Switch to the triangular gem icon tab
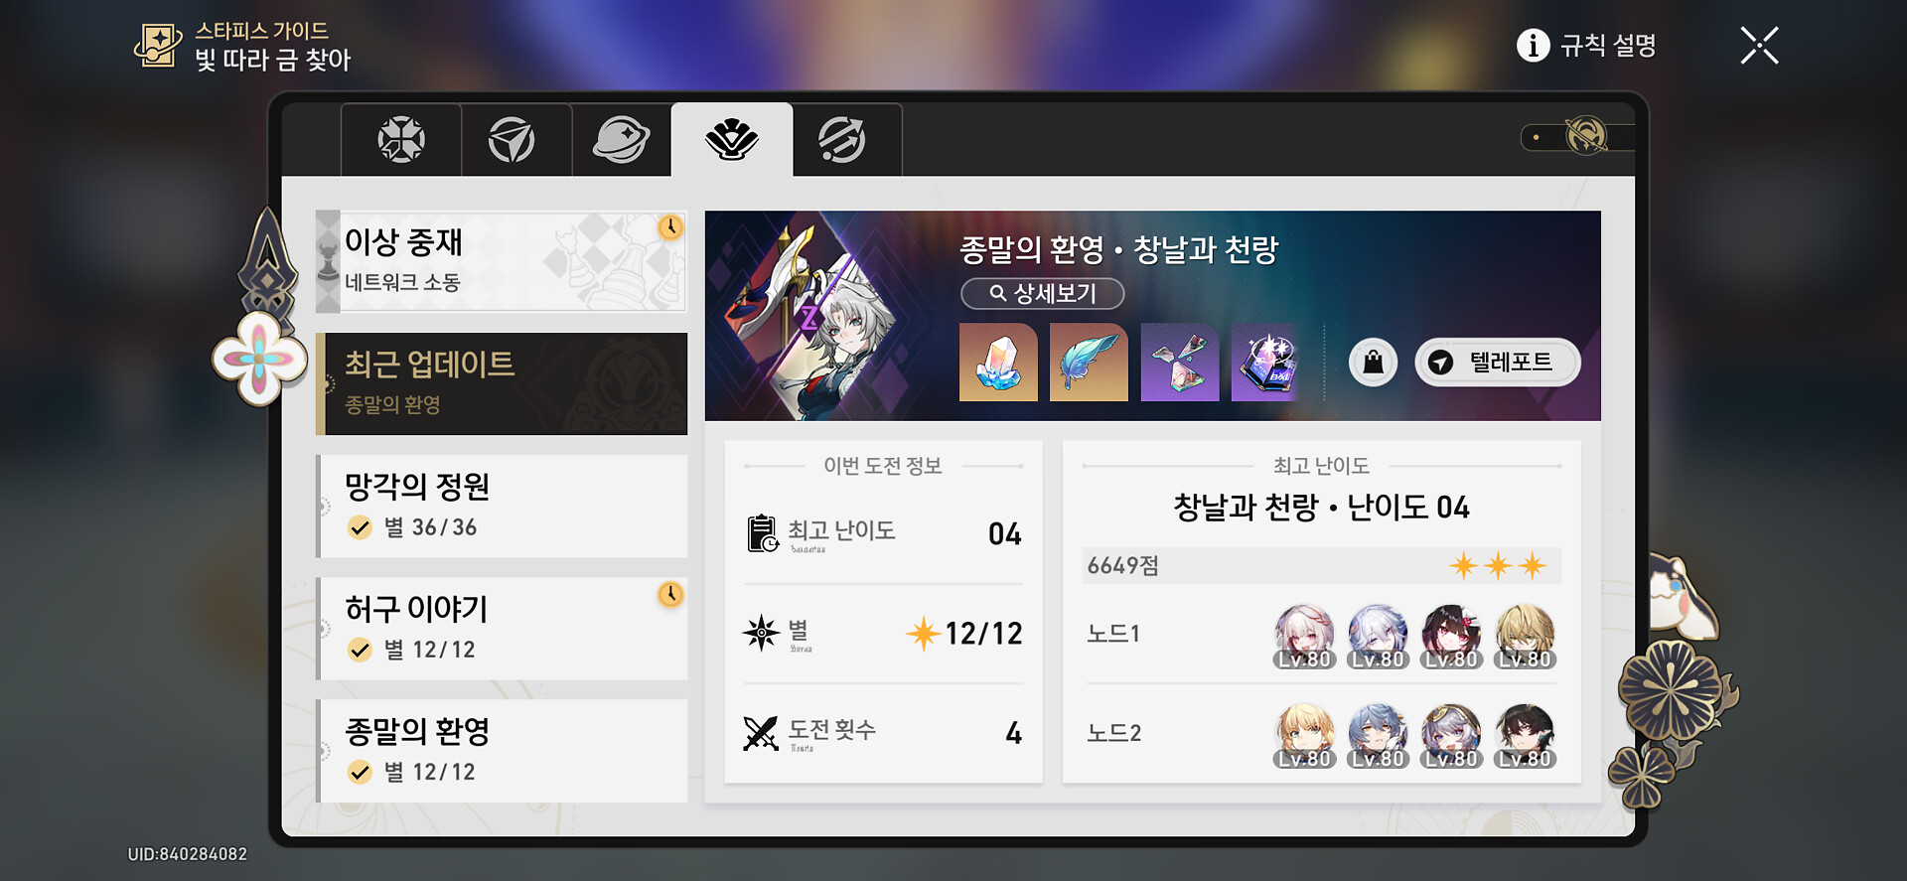The height and width of the screenshot is (881, 1907). click(512, 140)
